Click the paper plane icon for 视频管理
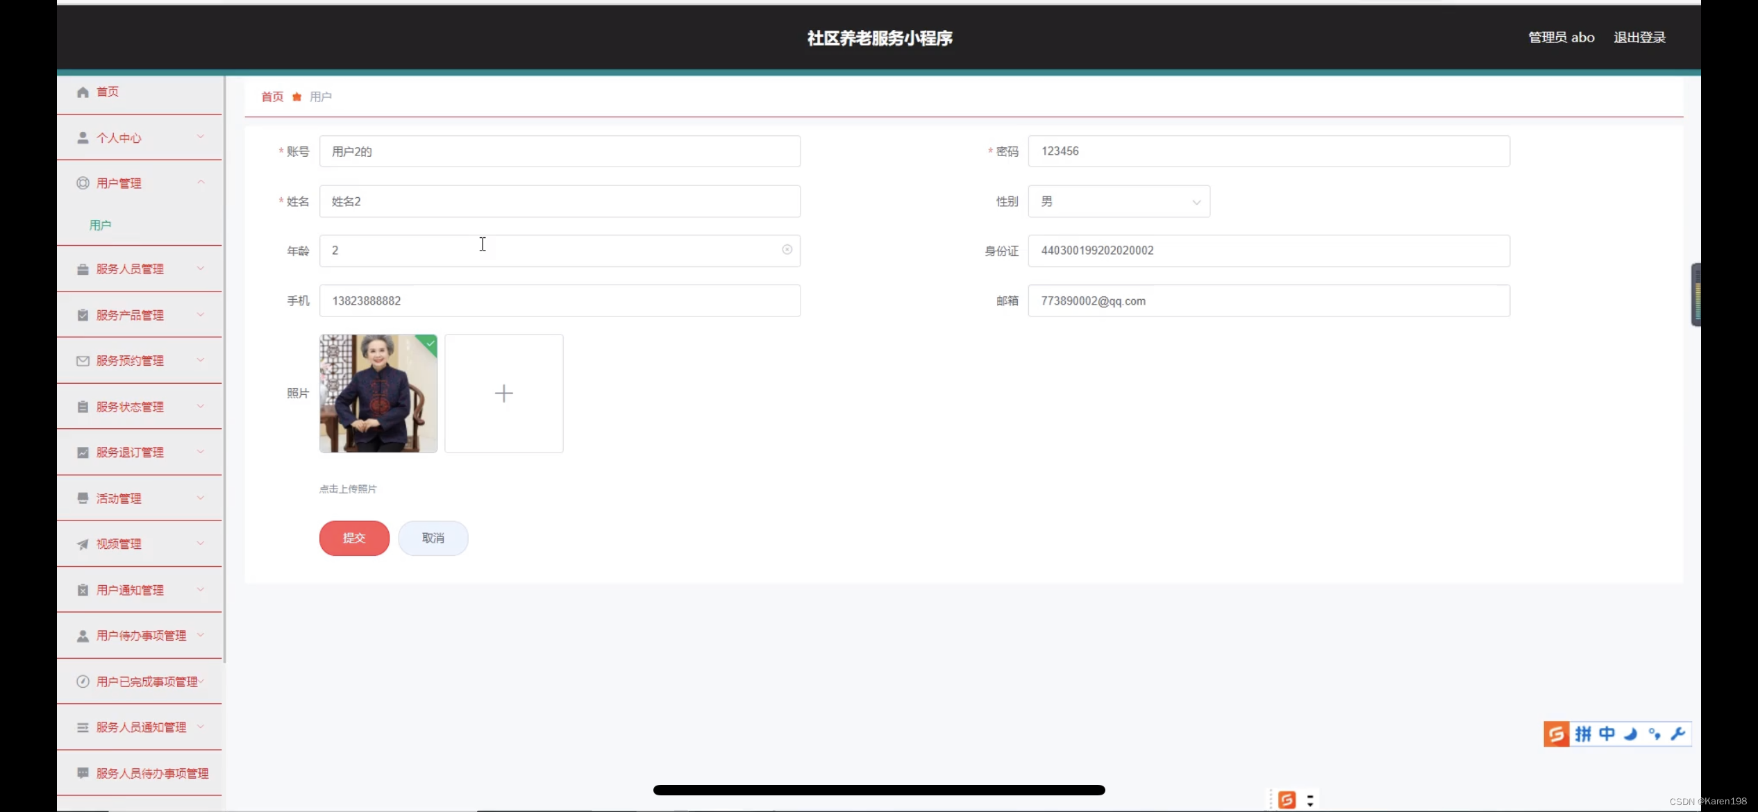Viewport: 1758px width, 812px height. click(83, 544)
